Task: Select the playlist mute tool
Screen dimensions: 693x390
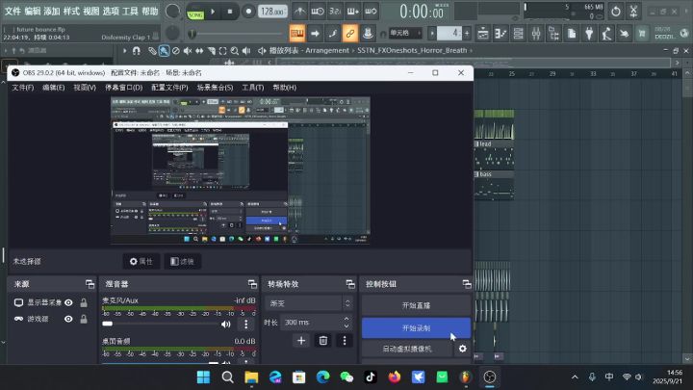Action: click(x=188, y=51)
